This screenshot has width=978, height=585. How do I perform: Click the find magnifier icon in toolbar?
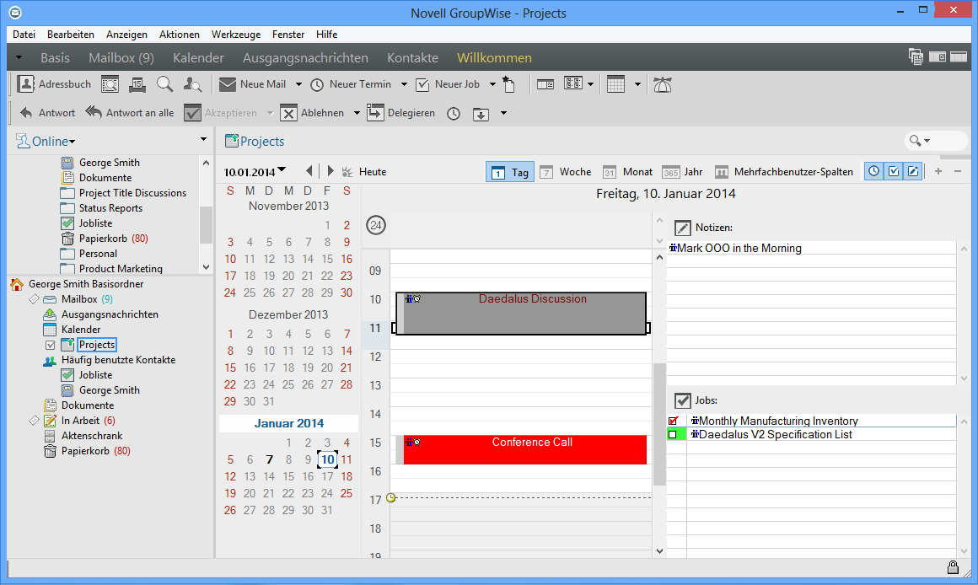coord(164,84)
